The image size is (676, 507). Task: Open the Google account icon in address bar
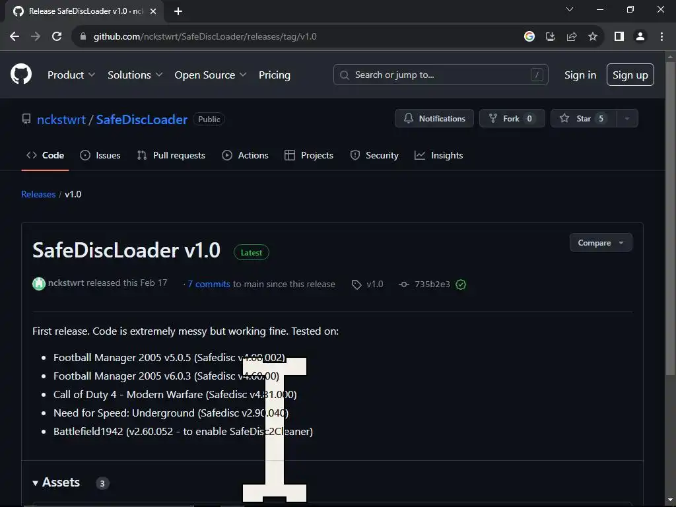pyautogui.click(x=529, y=37)
